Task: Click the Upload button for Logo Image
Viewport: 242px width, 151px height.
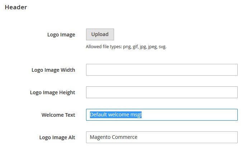Action: [100, 34]
